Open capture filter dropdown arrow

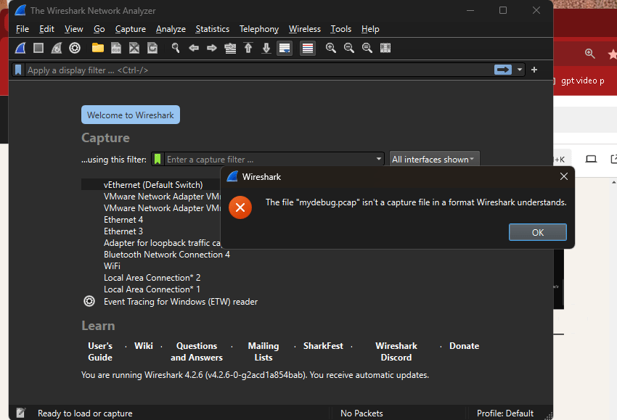[378, 160]
